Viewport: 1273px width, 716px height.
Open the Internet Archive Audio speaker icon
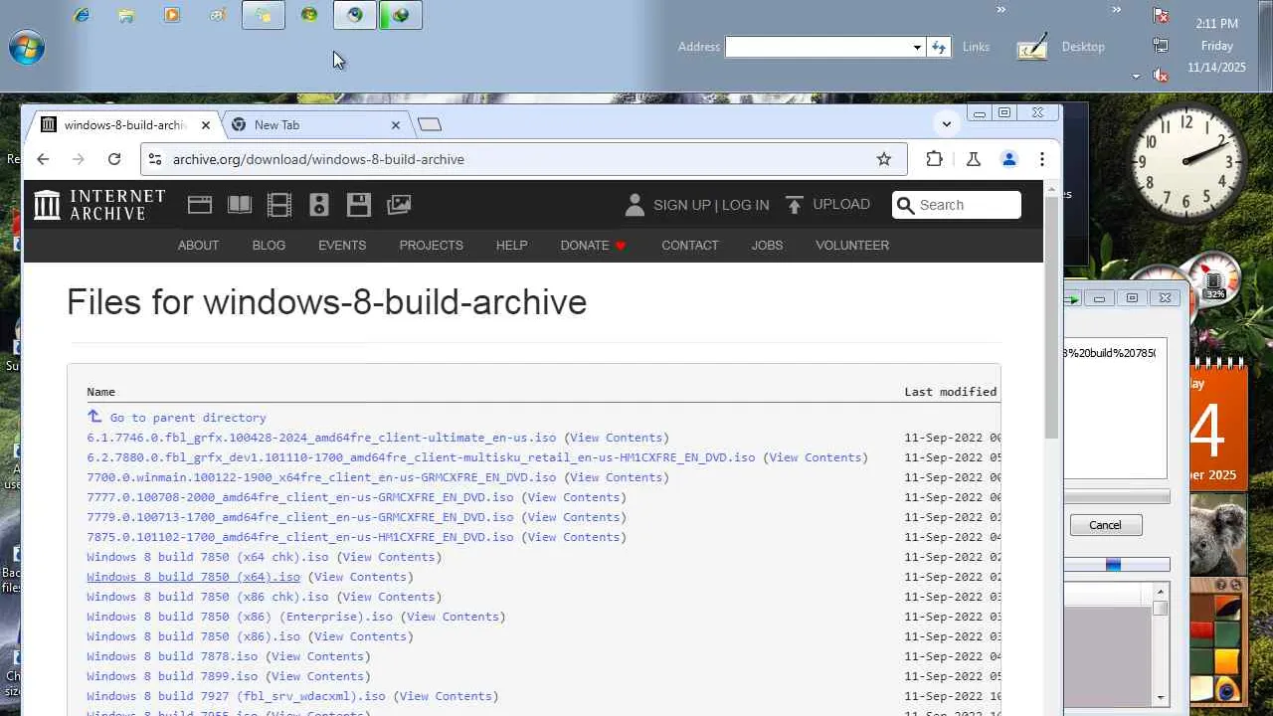click(x=319, y=205)
